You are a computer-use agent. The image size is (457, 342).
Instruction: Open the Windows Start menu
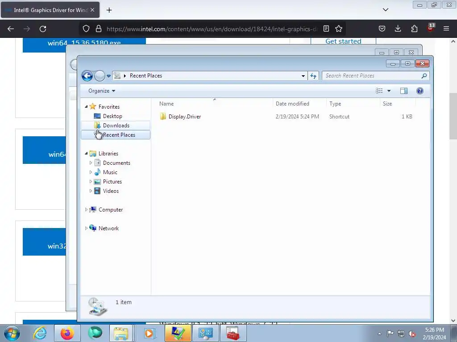tap(12, 333)
